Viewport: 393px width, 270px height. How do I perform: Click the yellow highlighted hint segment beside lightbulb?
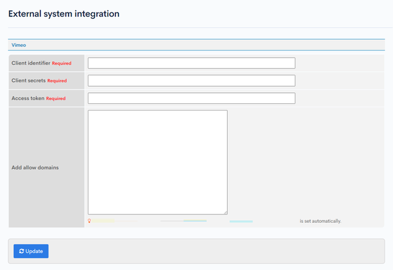point(103,221)
